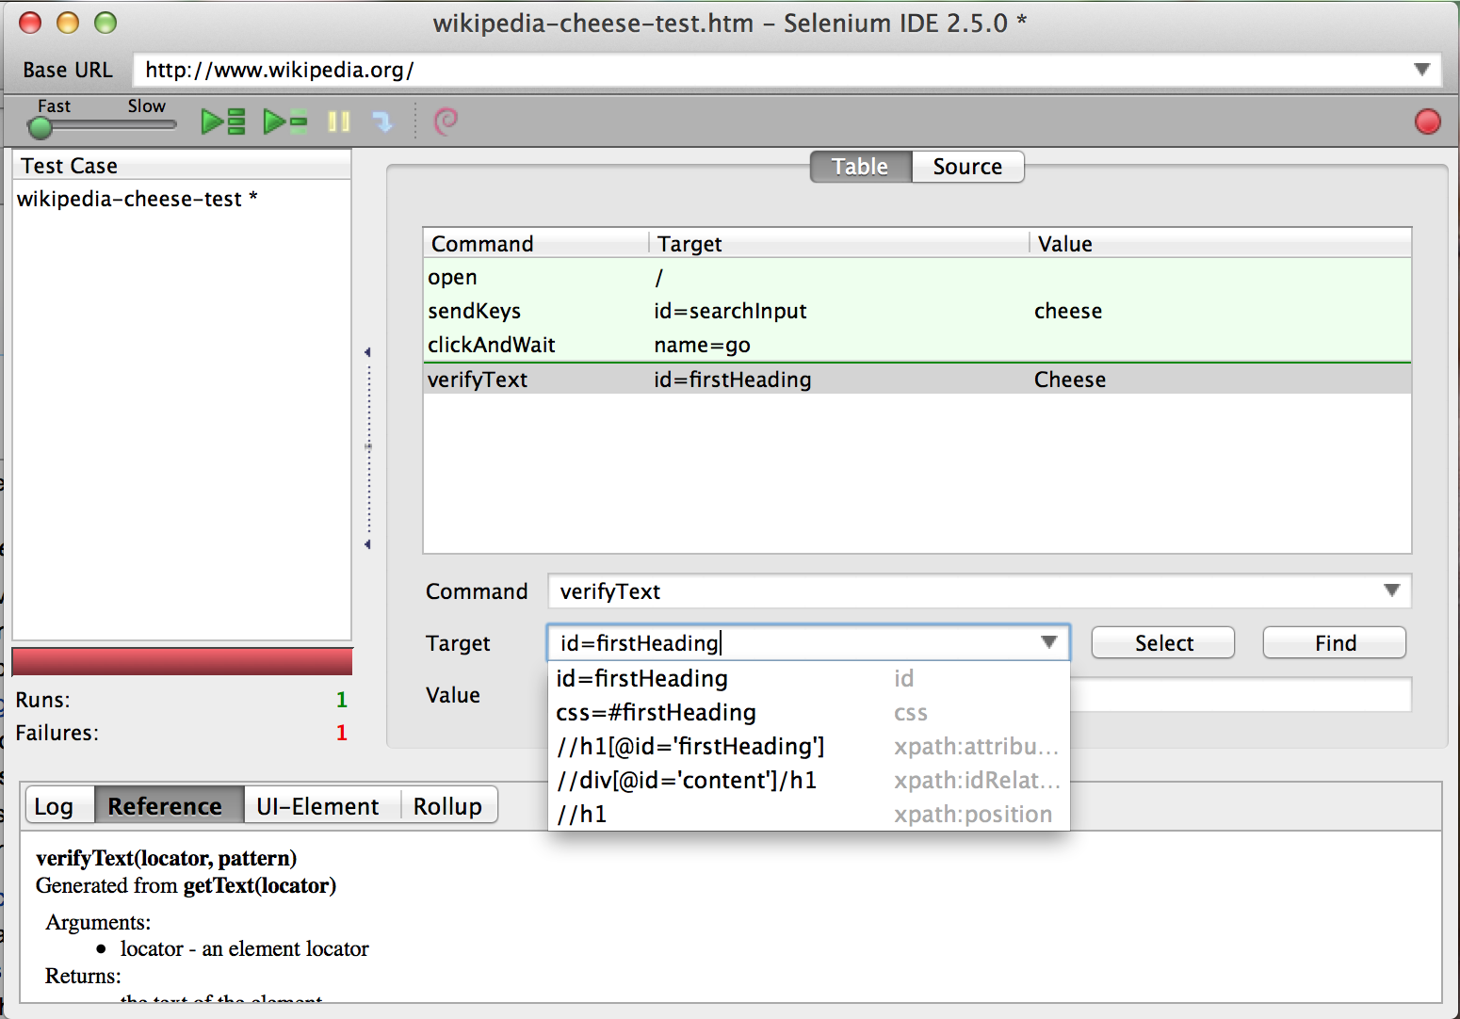Image resolution: width=1460 pixels, height=1019 pixels.
Task: Step through with blue arrow icon
Action: point(382,121)
